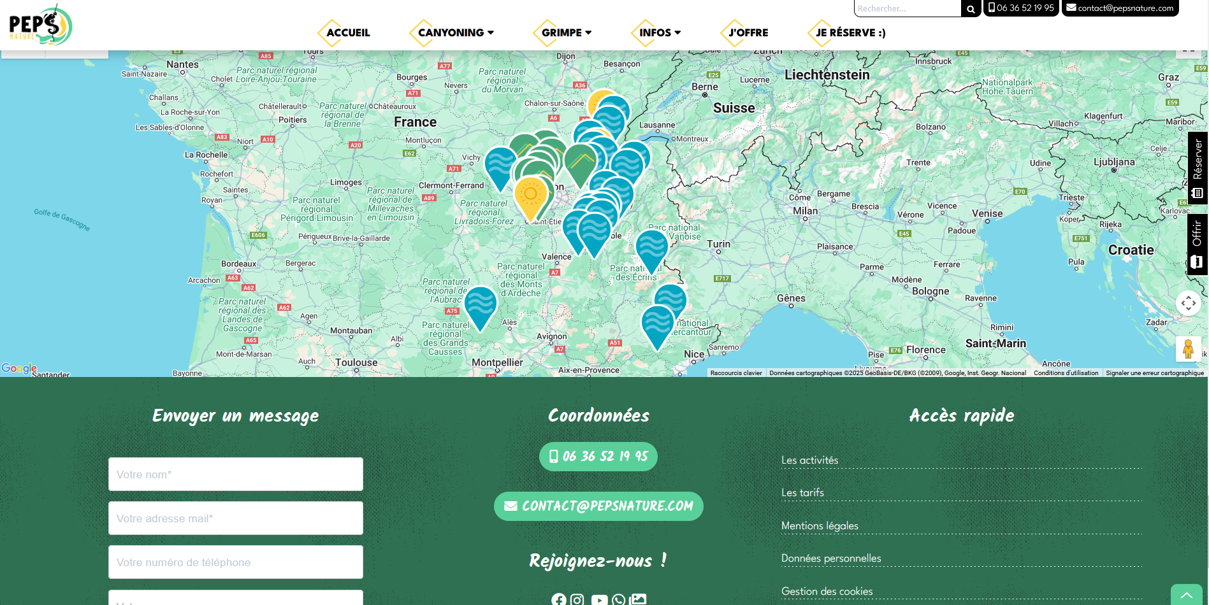1209x605 pixels.
Task: Click the 'Votre adresse mail' field
Action: click(235, 518)
